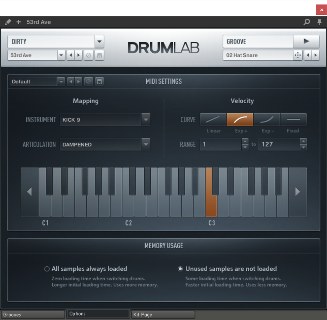The width and height of the screenshot is (327, 320).
Task: Click the pin icon at top right
Action: pyautogui.click(x=319, y=22)
